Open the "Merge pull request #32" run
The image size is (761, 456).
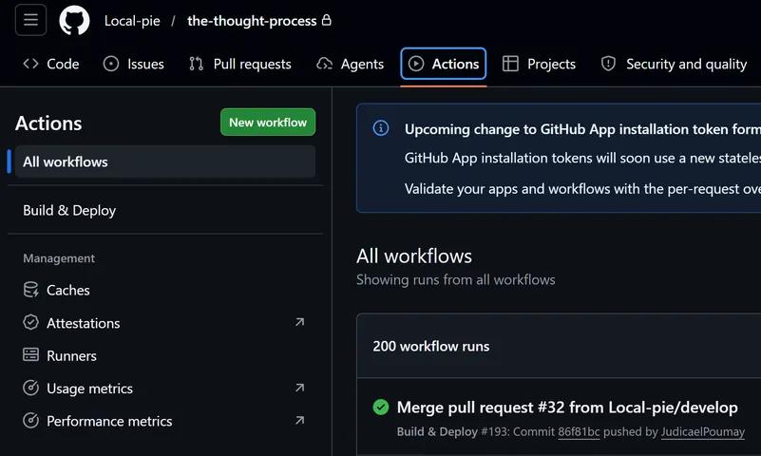[567, 407]
